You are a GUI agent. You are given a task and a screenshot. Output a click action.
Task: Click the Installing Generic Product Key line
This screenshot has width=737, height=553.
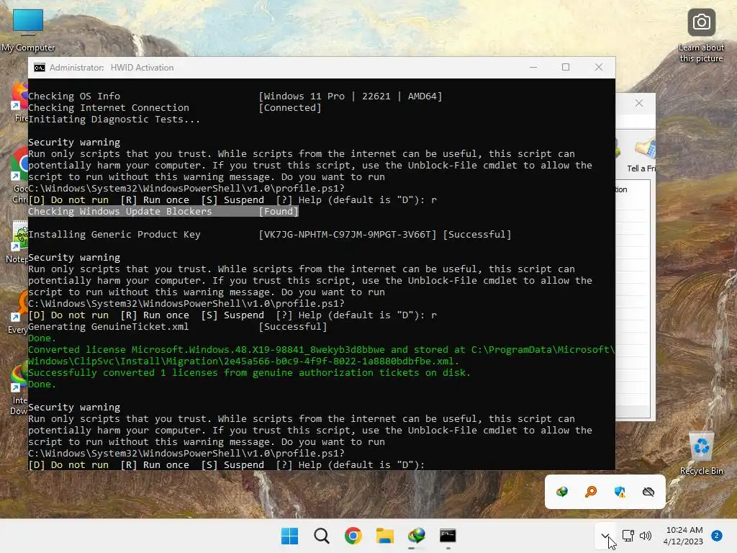(269, 234)
